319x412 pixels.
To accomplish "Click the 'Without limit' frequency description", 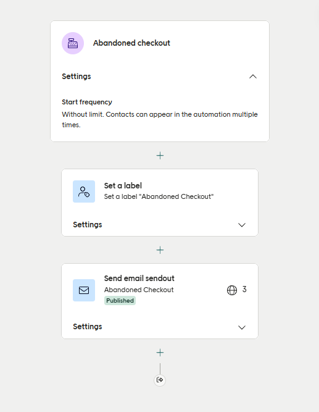I will point(160,120).
